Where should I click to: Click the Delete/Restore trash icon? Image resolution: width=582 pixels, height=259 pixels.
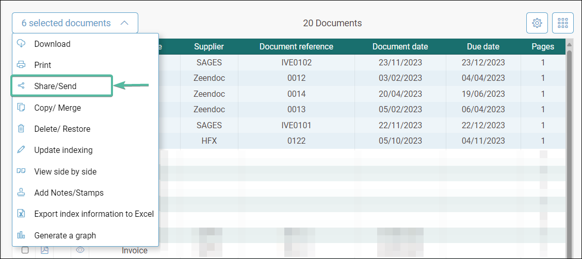click(x=21, y=129)
